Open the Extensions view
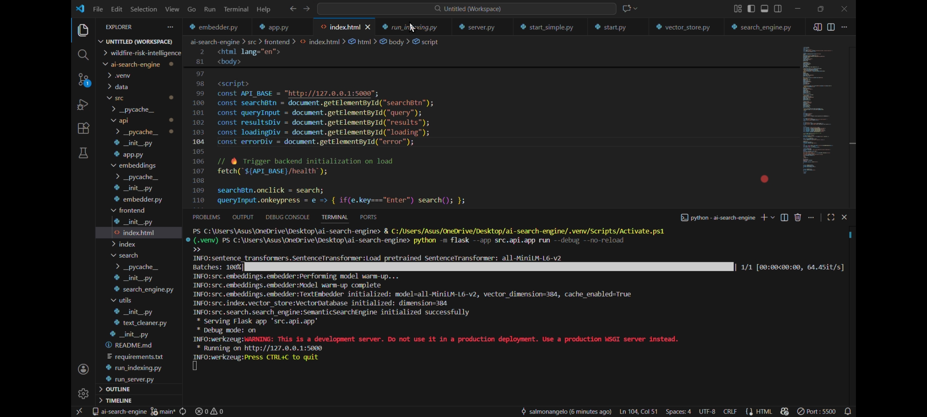 83,128
